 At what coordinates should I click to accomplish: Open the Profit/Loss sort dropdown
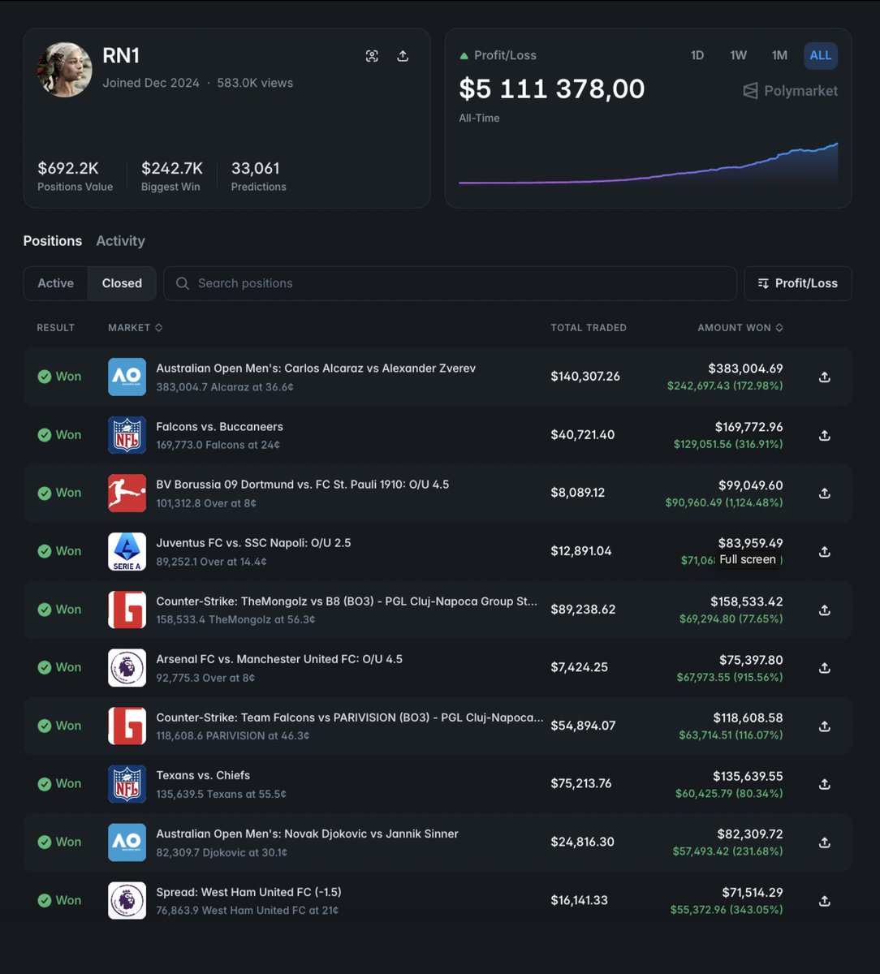[x=798, y=283]
